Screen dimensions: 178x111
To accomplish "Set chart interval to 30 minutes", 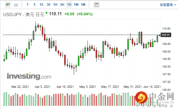I will pos(48,5).
